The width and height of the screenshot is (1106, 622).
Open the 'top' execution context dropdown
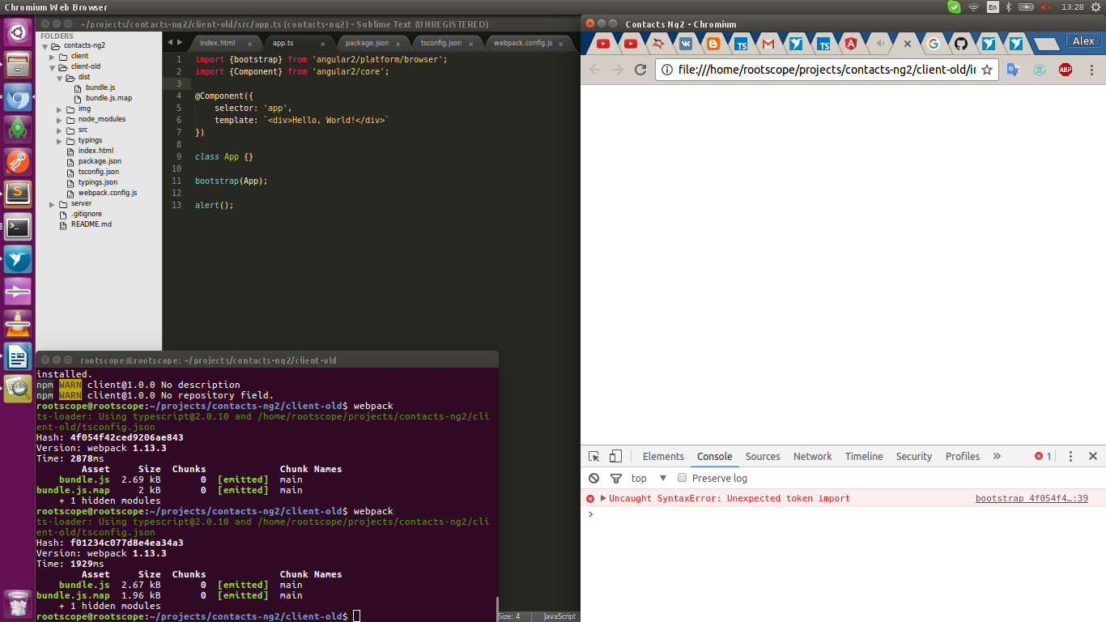pyautogui.click(x=649, y=479)
